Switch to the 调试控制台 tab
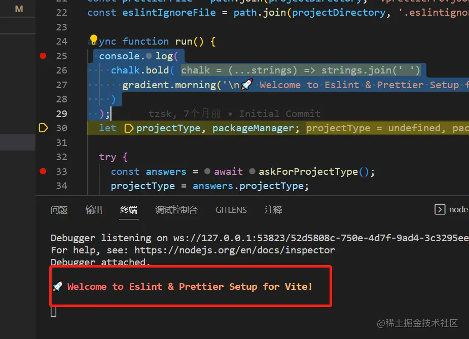The width and height of the screenshot is (469, 339). pos(176,209)
